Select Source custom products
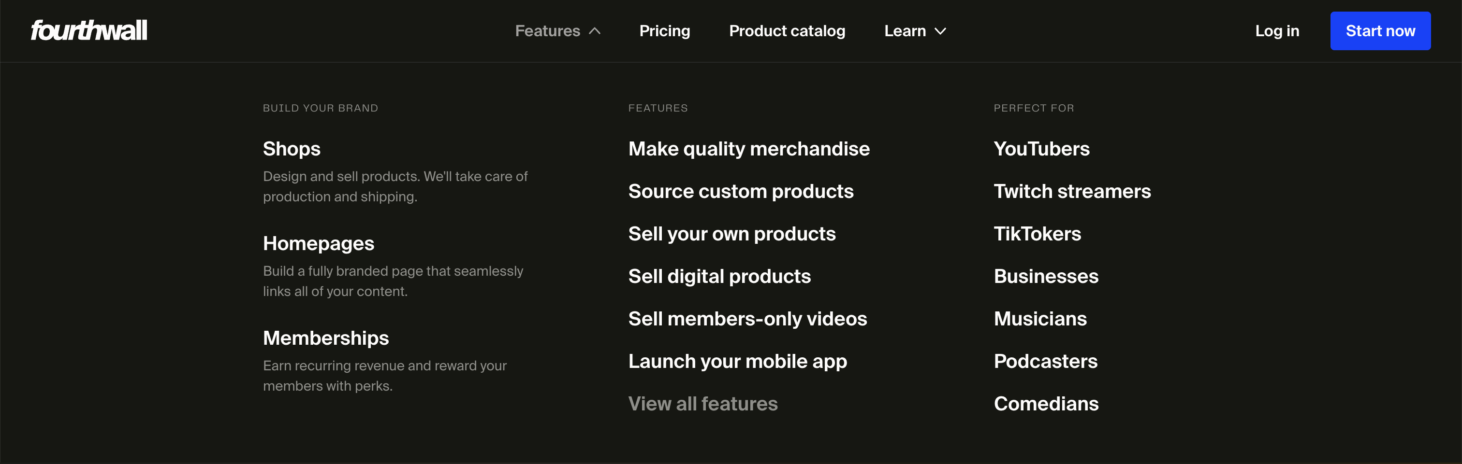The height and width of the screenshot is (464, 1462). point(741,192)
